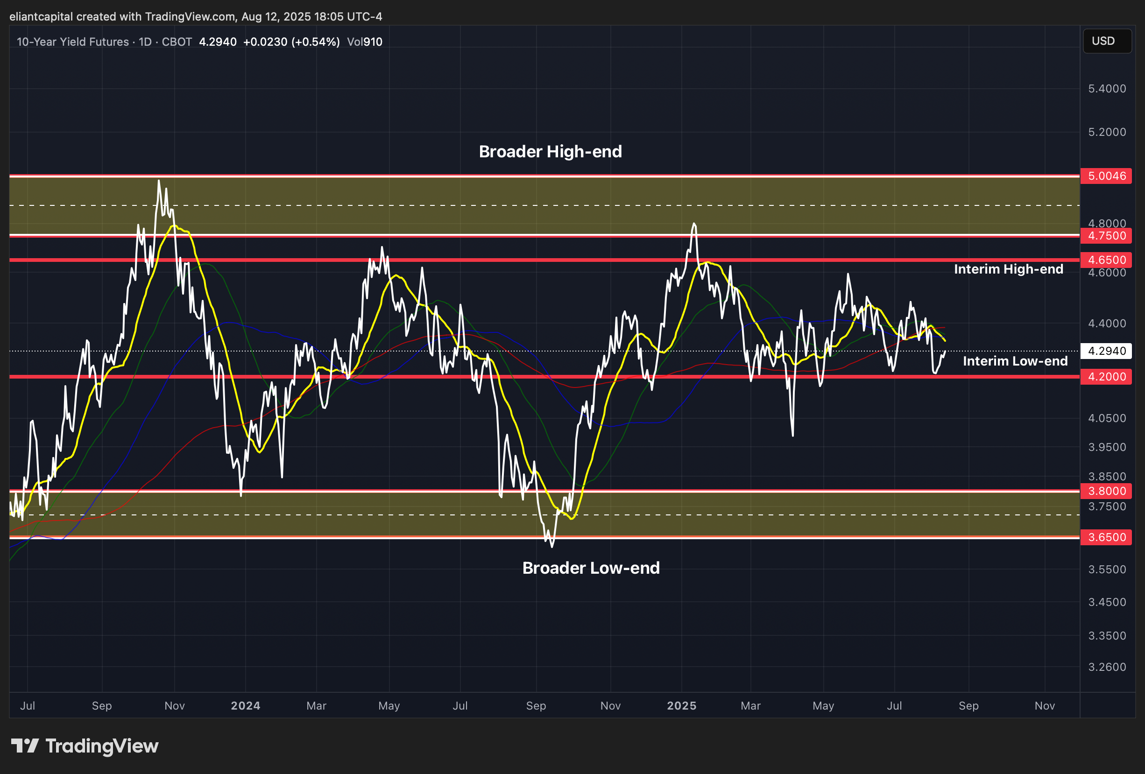The height and width of the screenshot is (774, 1145).
Task: Select the 4.2000 red price label
Action: point(1106,376)
